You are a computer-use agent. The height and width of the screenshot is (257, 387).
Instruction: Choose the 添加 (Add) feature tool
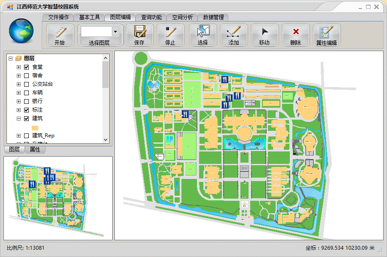click(x=233, y=32)
